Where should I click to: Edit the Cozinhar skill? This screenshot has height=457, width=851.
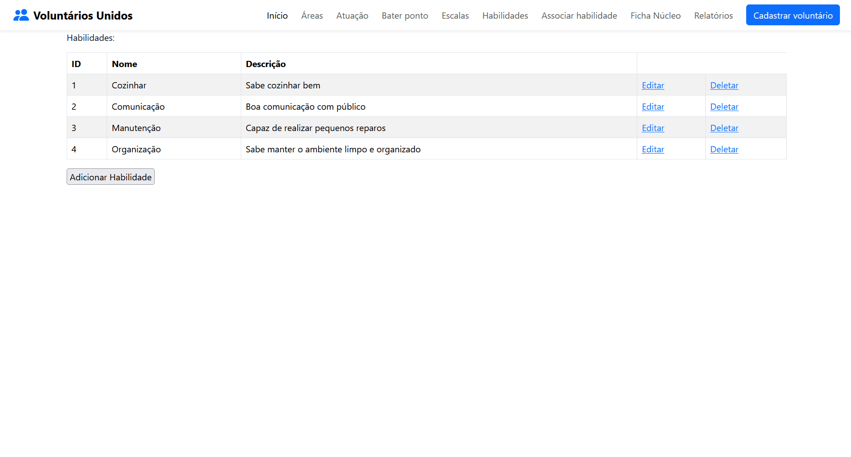[x=652, y=85]
